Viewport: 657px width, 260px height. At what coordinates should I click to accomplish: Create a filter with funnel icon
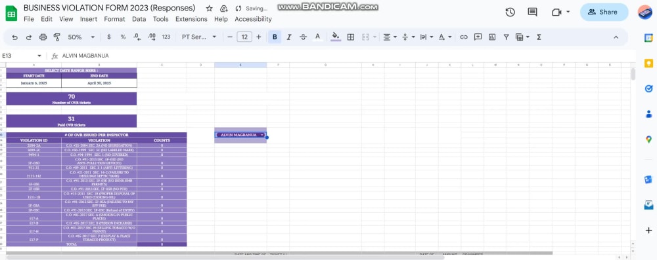click(506, 37)
